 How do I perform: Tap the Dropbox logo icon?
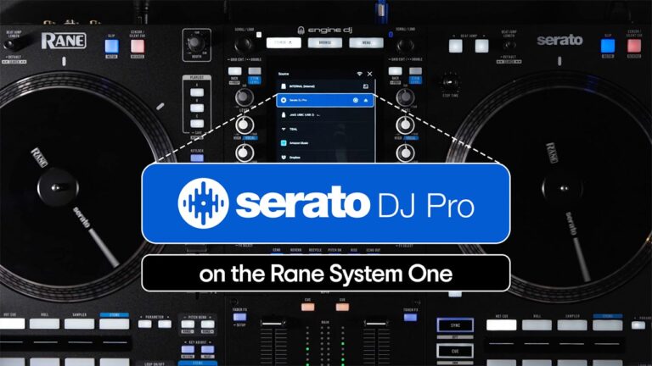[x=284, y=158]
